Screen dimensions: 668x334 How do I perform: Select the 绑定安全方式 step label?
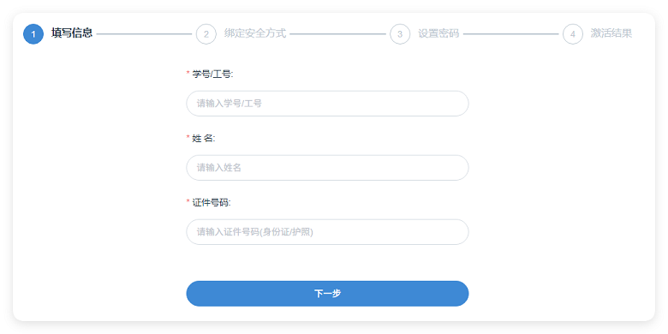pyautogui.click(x=254, y=33)
